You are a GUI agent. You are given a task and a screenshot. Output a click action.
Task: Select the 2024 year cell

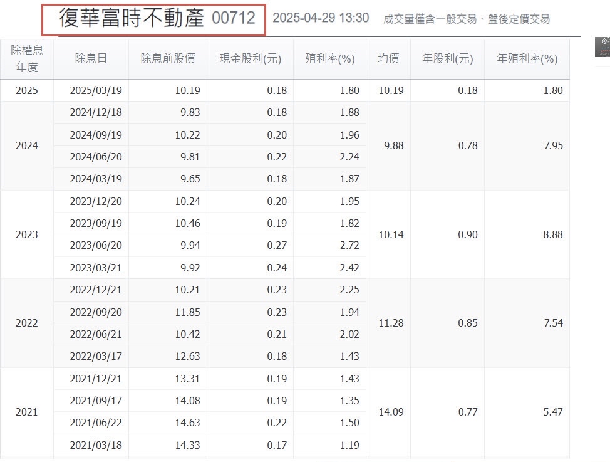coord(27,145)
